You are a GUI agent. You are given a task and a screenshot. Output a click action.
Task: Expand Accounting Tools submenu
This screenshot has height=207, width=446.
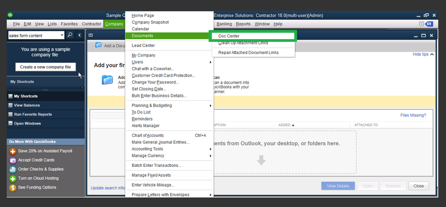pos(210,149)
